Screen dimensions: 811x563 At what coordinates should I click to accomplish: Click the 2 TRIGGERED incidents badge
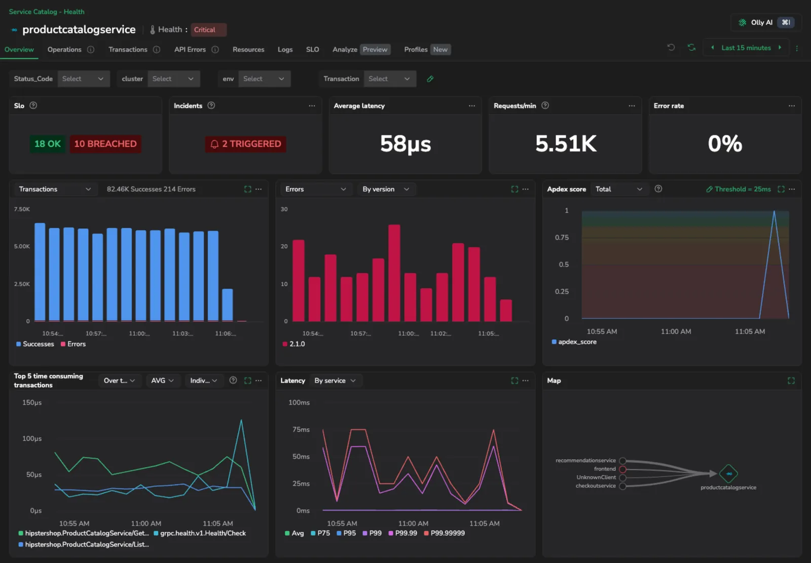click(246, 144)
